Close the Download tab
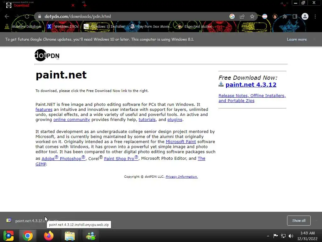The image size is (322, 242). tap(73, 5)
